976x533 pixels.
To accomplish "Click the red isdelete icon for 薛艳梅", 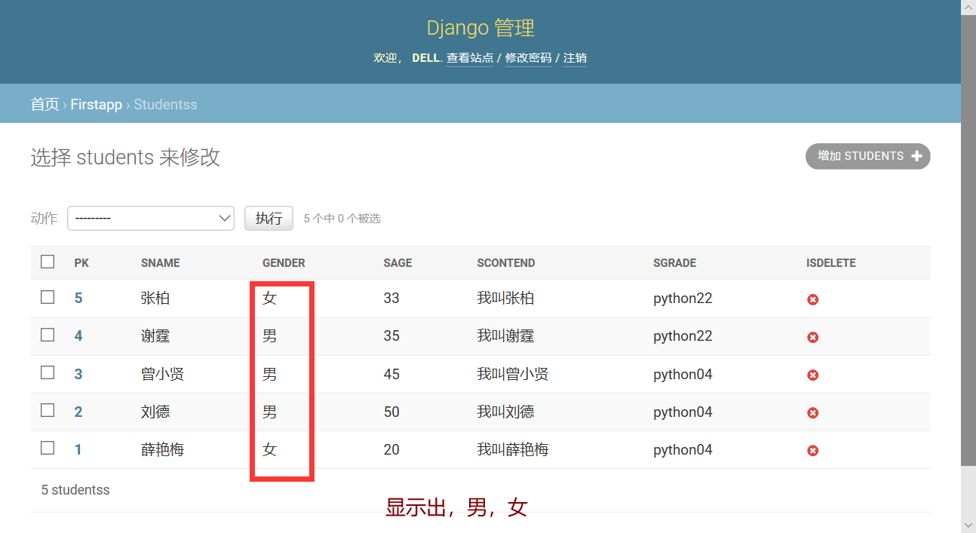I will click(812, 450).
